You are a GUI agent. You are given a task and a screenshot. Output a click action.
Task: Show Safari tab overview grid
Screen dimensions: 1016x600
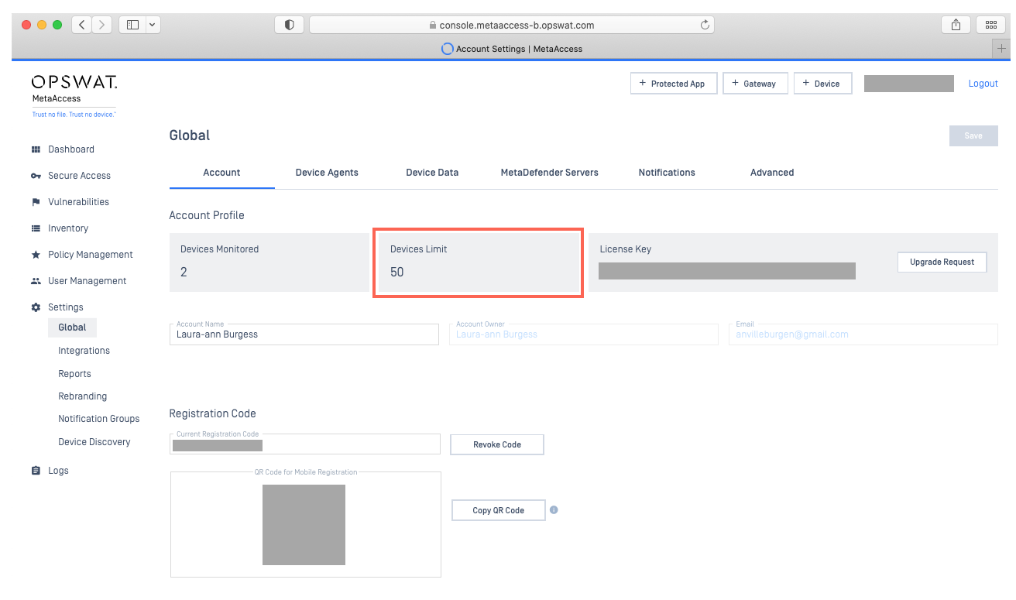[990, 25]
